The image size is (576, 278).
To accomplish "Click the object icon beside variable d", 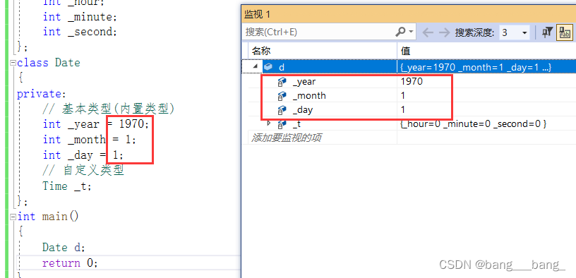I will [x=268, y=67].
